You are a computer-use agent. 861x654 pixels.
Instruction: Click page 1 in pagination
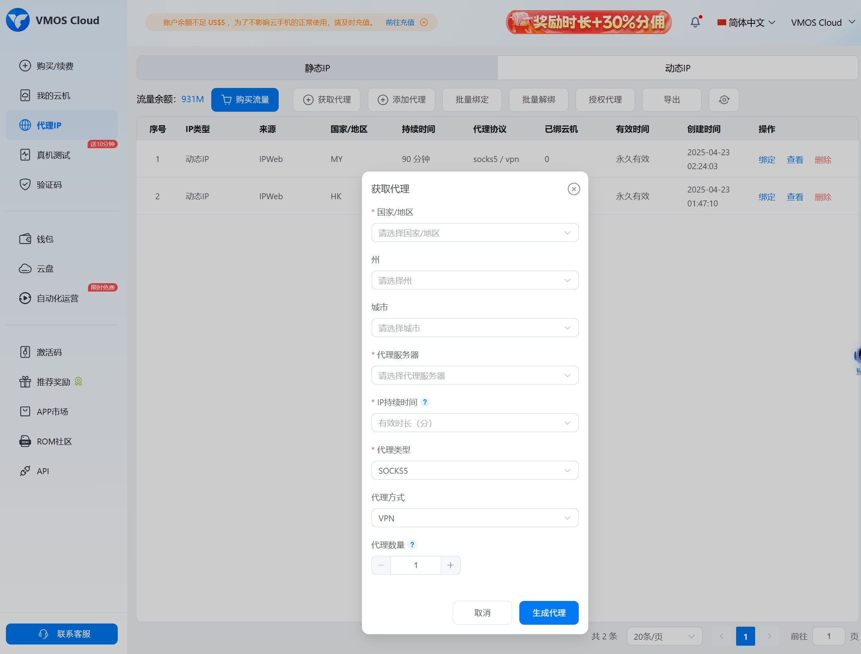pos(745,636)
